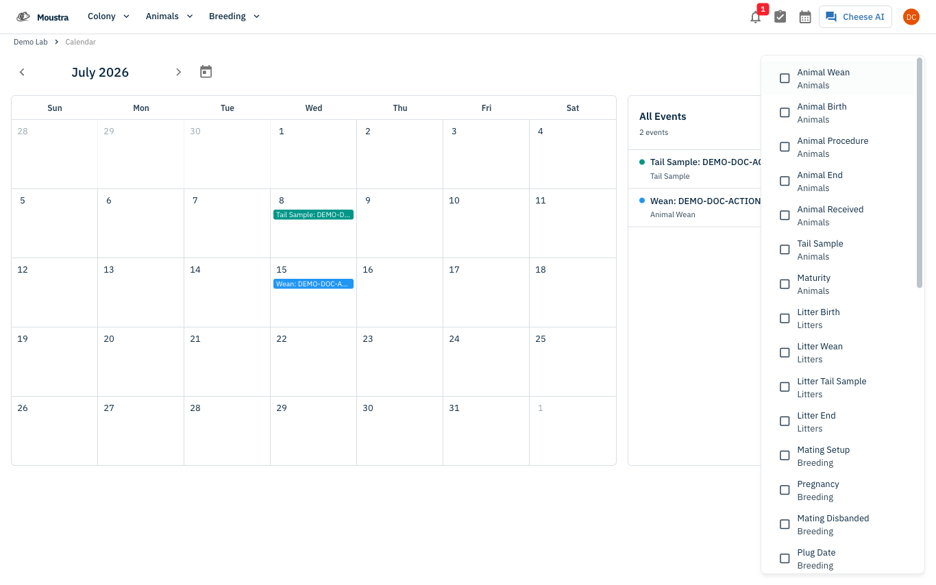Click the Sun column header
936x585 pixels.
pos(55,108)
